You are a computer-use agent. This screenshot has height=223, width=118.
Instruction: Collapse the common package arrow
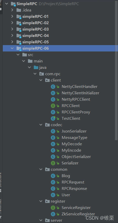tap(41, 169)
